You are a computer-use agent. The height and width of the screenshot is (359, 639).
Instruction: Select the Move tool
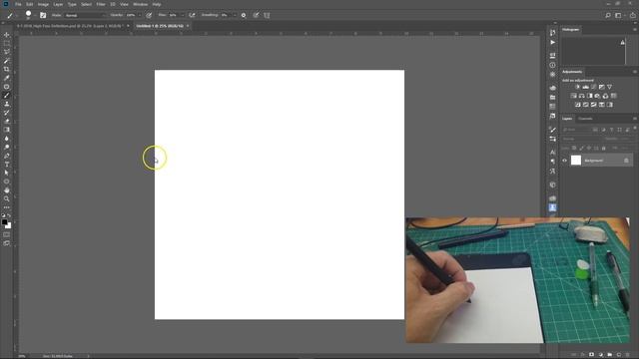click(x=7, y=35)
